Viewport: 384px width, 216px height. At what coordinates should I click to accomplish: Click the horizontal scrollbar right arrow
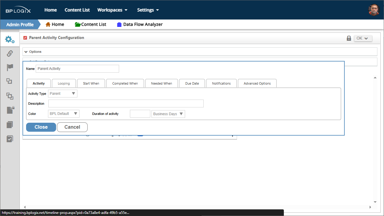370,207
